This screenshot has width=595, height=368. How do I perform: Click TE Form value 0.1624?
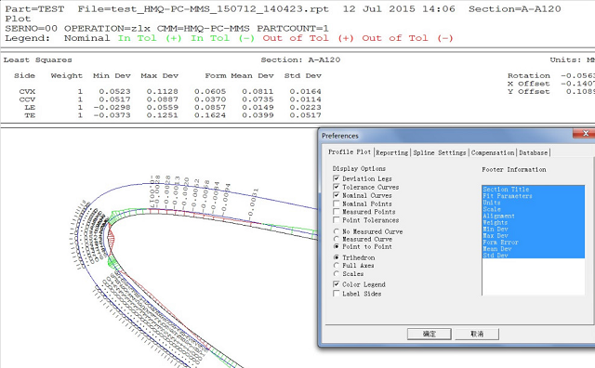(x=210, y=115)
